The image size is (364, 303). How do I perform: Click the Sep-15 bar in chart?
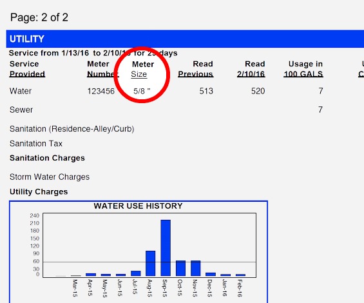(x=166, y=248)
